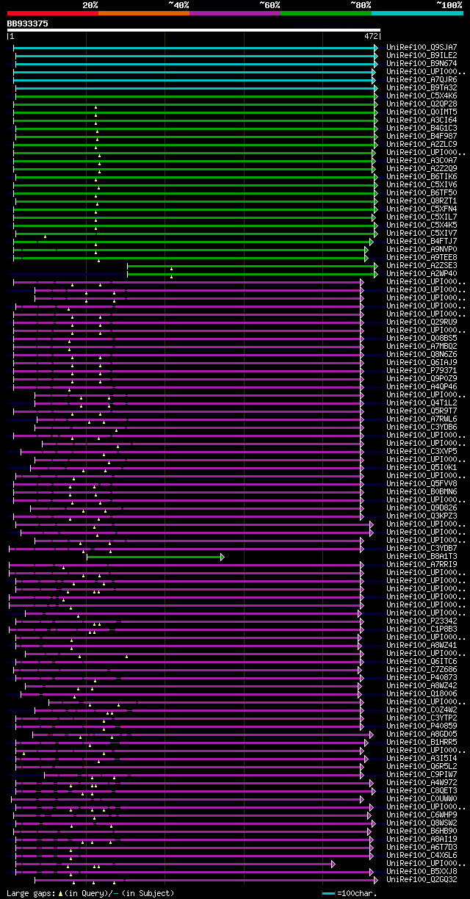Open hit UniRef100_A7RRI9
Image resolution: width=470 pixels, height=899 pixels.
(422, 565)
